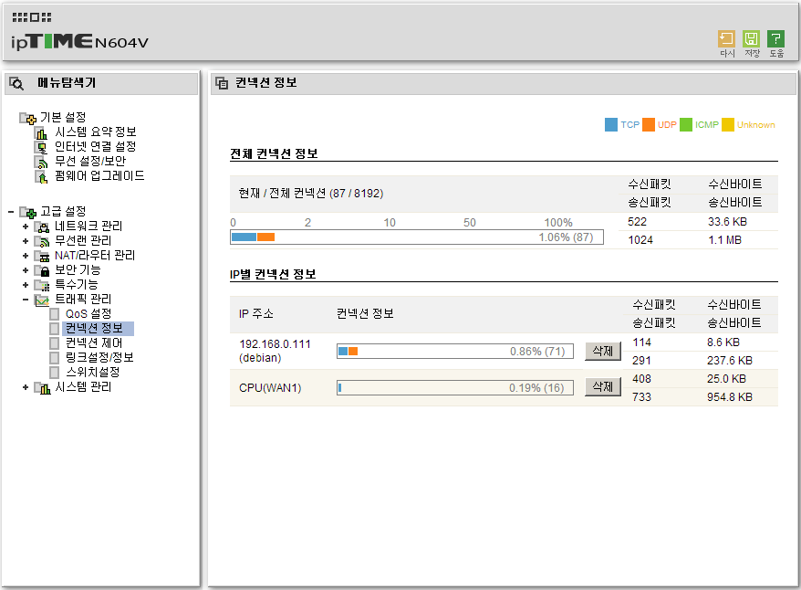
Task: Click the 메뉴탐색기 magnifier icon
Action: (16, 83)
